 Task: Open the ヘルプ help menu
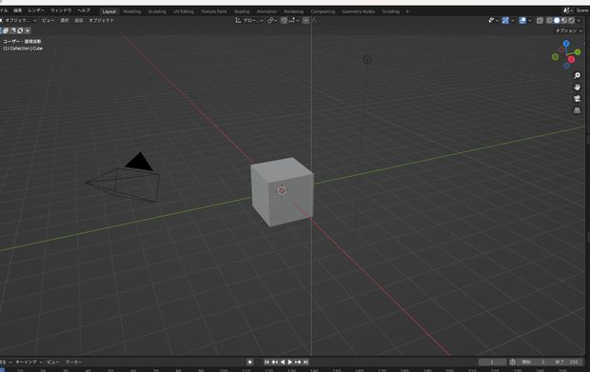tap(84, 10)
